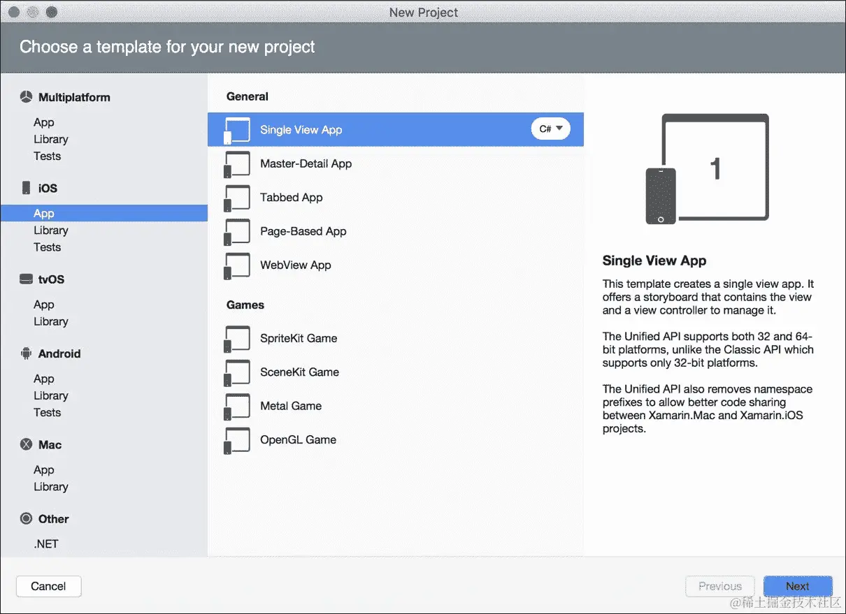
Task: Click the large Single View App preview image
Action: point(707,168)
